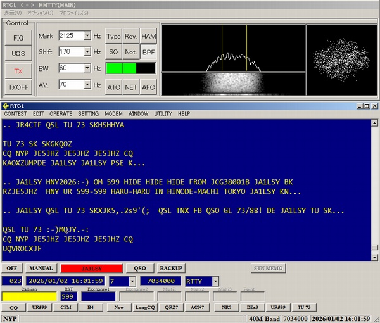Open the UTILITY menu
Image resolution: width=380 pixels, height=323 pixels.
163,114
